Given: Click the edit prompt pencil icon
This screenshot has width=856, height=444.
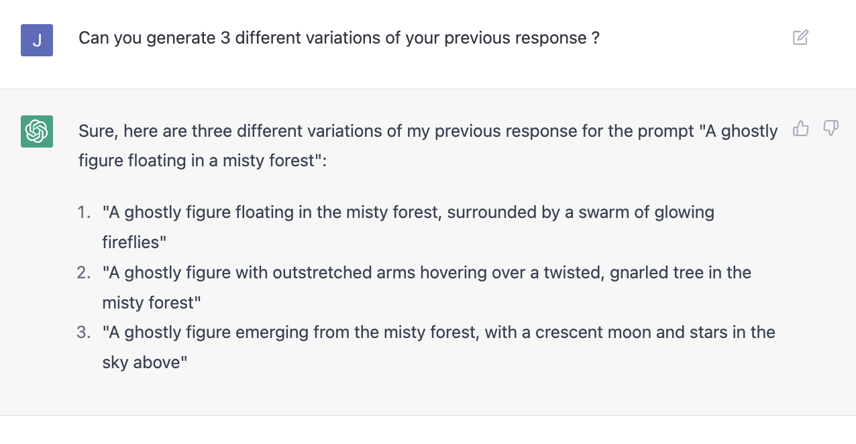Looking at the screenshot, I should (800, 38).
